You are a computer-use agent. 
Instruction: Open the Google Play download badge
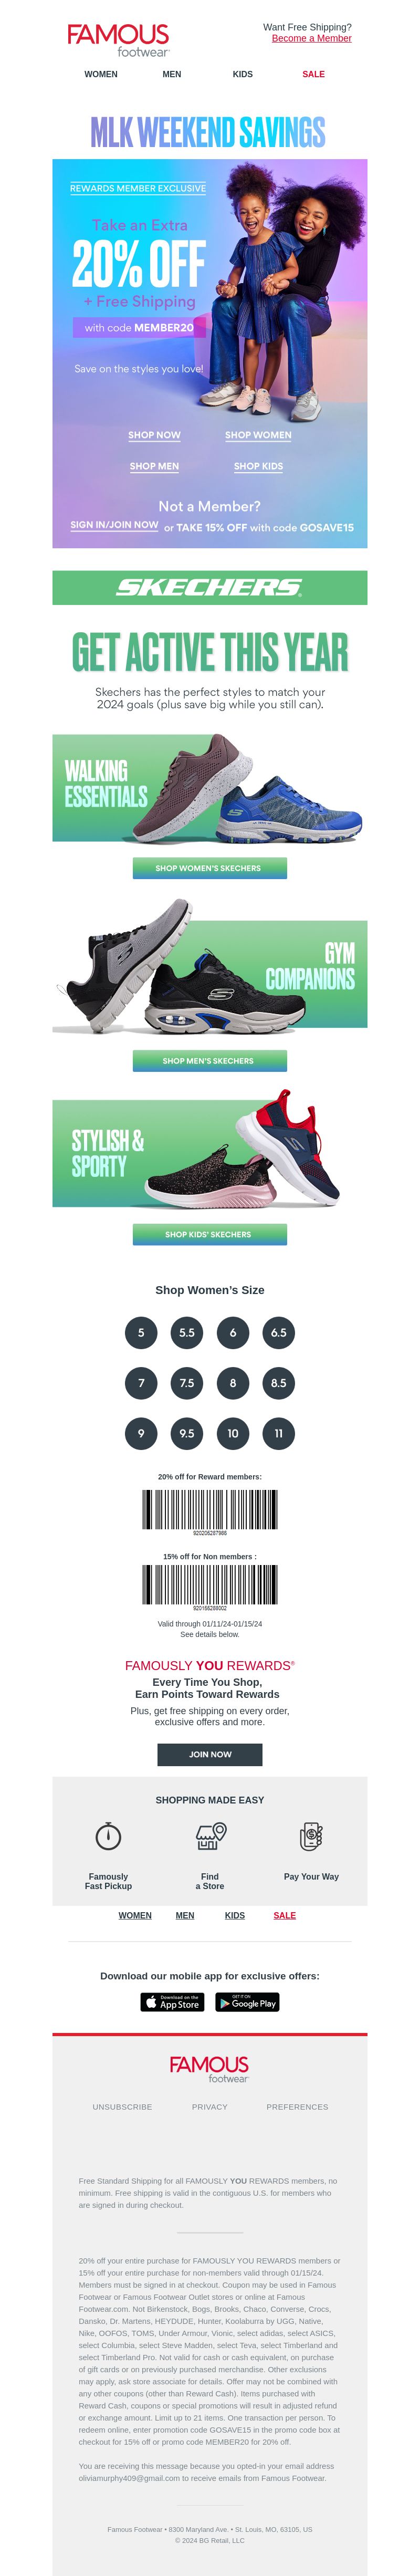coord(247,2002)
